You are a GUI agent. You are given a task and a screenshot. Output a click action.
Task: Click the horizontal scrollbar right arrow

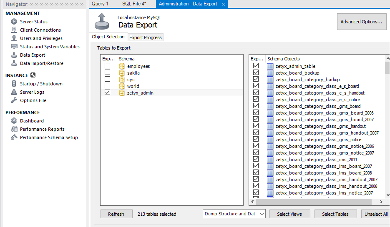381,202
